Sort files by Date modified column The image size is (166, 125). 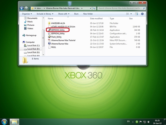click(96, 18)
